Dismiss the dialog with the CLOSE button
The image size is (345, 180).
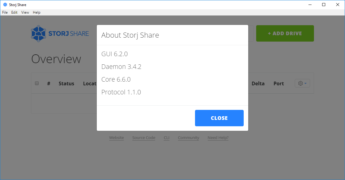coord(219,118)
